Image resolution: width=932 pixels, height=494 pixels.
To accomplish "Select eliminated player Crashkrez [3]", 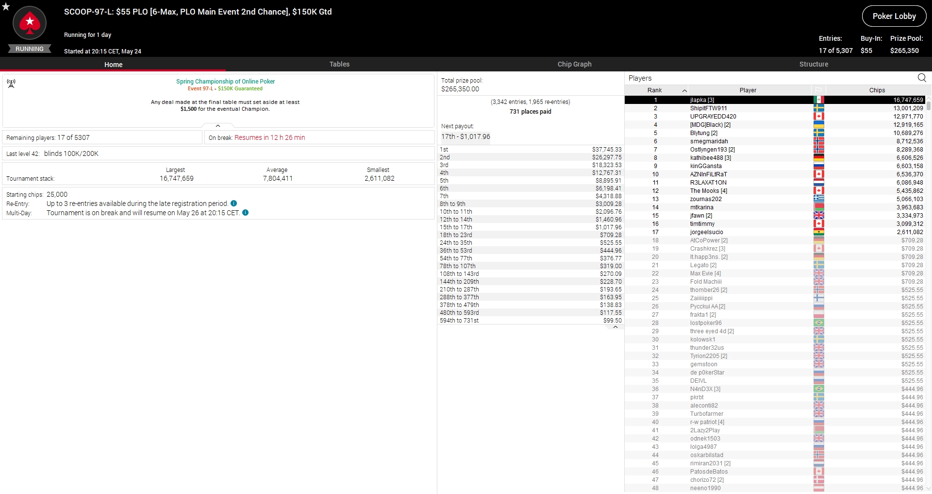I will [x=775, y=249].
